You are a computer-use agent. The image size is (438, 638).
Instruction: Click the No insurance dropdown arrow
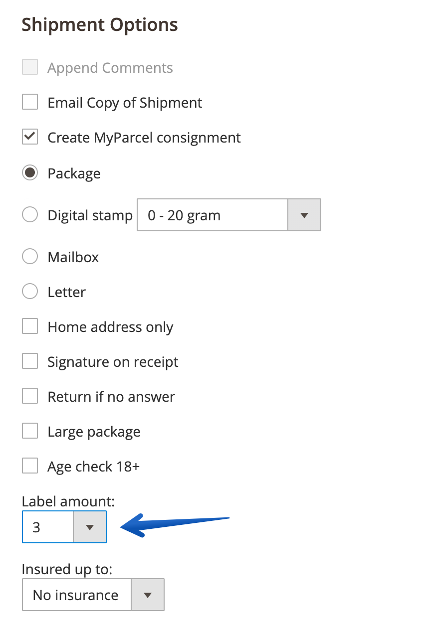[x=147, y=595]
